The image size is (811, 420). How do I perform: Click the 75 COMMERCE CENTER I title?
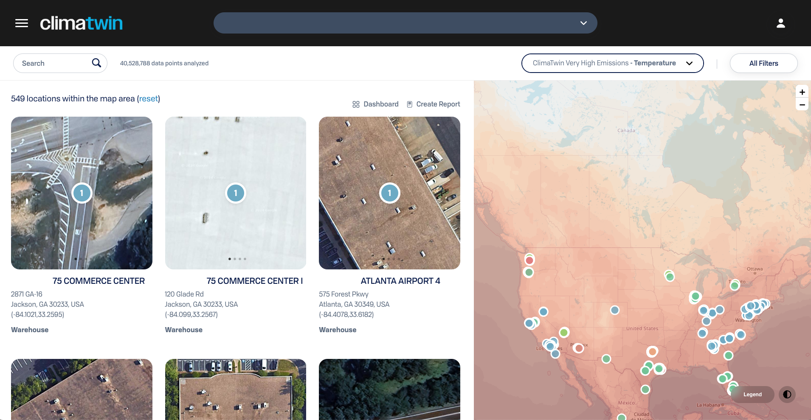pyautogui.click(x=254, y=281)
